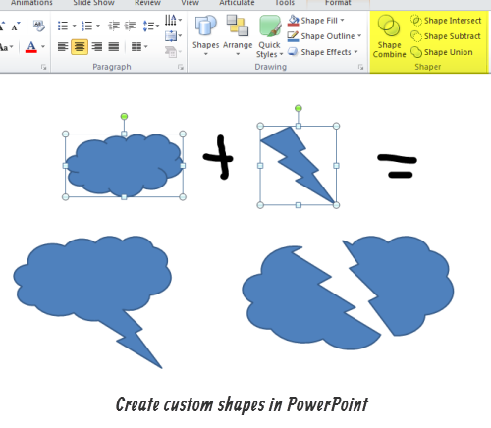This screenshot has width=491, height=428.
Task: Click the Text Direction icon
Action: click(x=171, y=20)
